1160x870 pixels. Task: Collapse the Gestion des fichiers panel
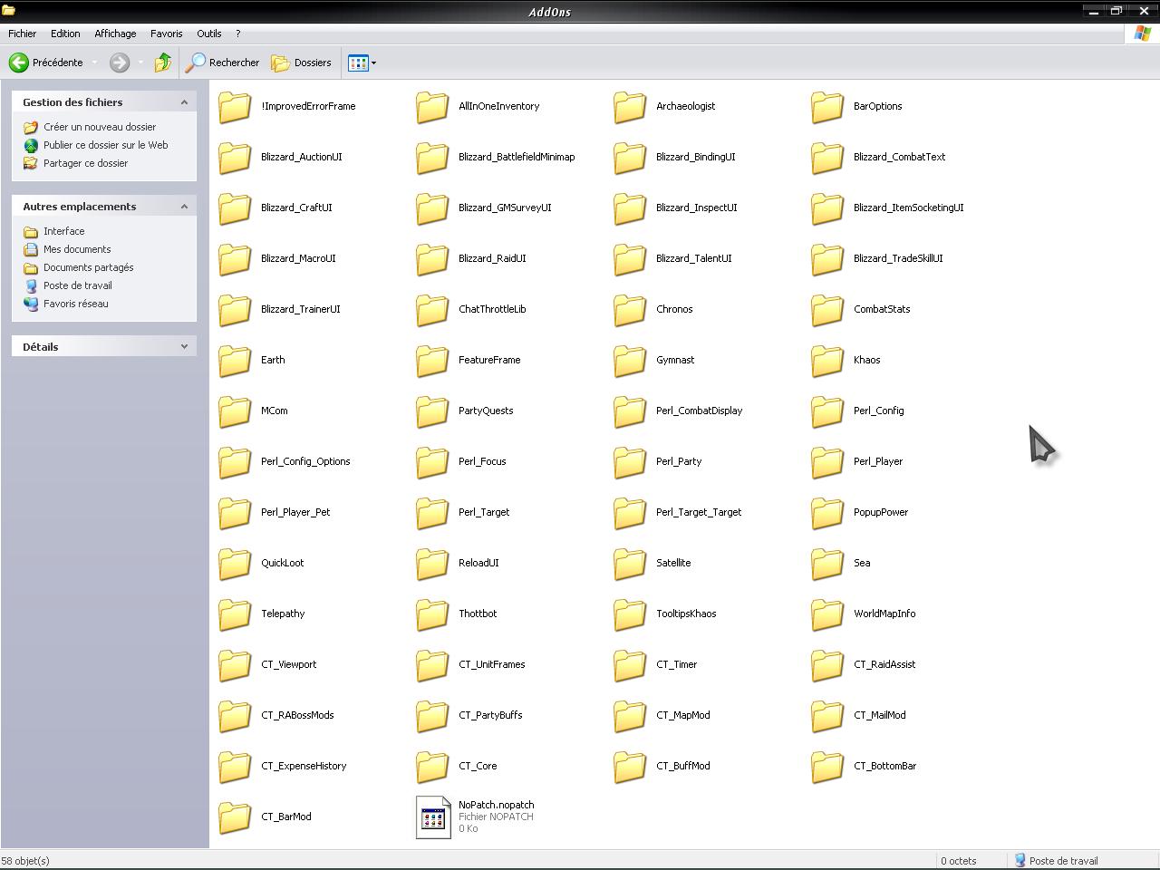pyautogui.click(x=184, y=102)
